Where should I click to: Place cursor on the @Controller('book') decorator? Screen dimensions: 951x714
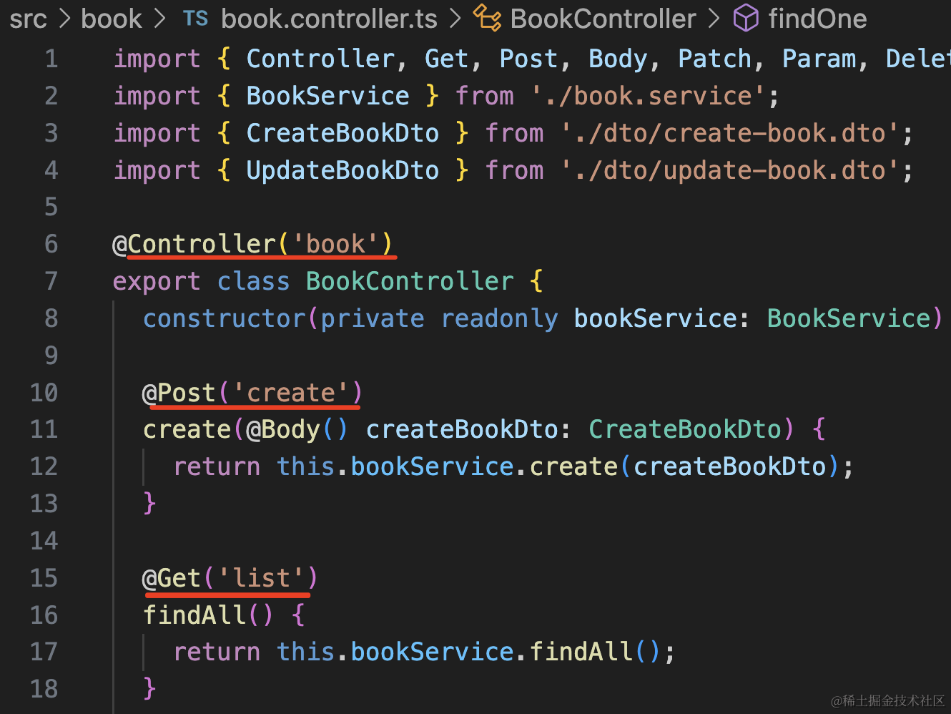coord(253,244)
